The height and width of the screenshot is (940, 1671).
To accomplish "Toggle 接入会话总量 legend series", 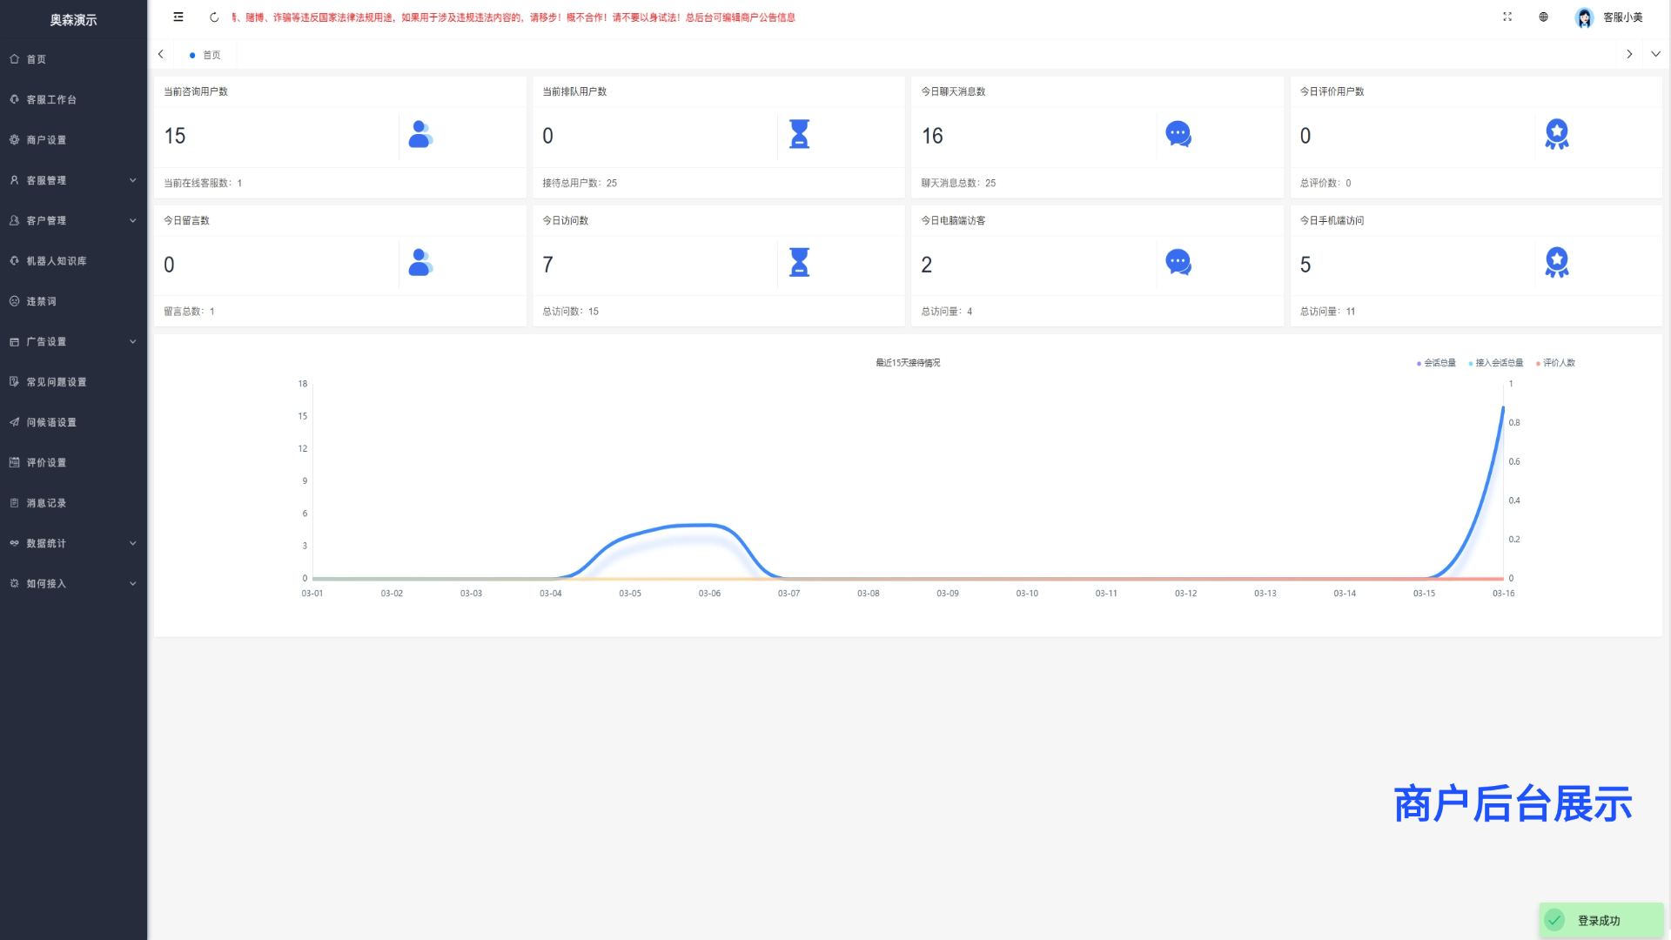I will (x=1497, y=363).
